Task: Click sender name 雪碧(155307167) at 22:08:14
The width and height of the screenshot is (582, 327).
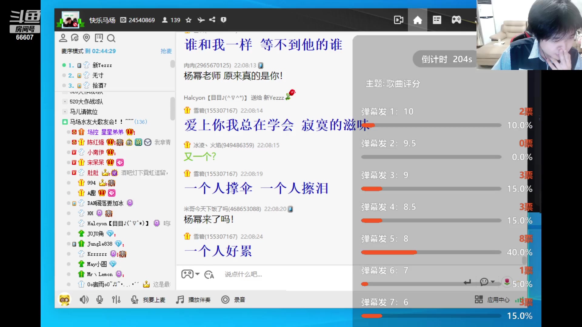Action: point(215,111)
